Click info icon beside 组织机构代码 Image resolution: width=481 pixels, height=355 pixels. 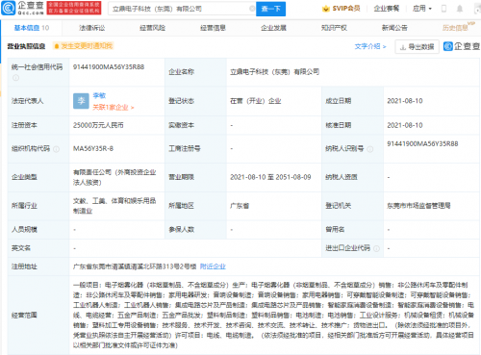[x=56, y=149]
